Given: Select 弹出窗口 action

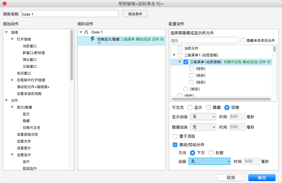Looking at the screenshot, I should click(x=30, y=60).
